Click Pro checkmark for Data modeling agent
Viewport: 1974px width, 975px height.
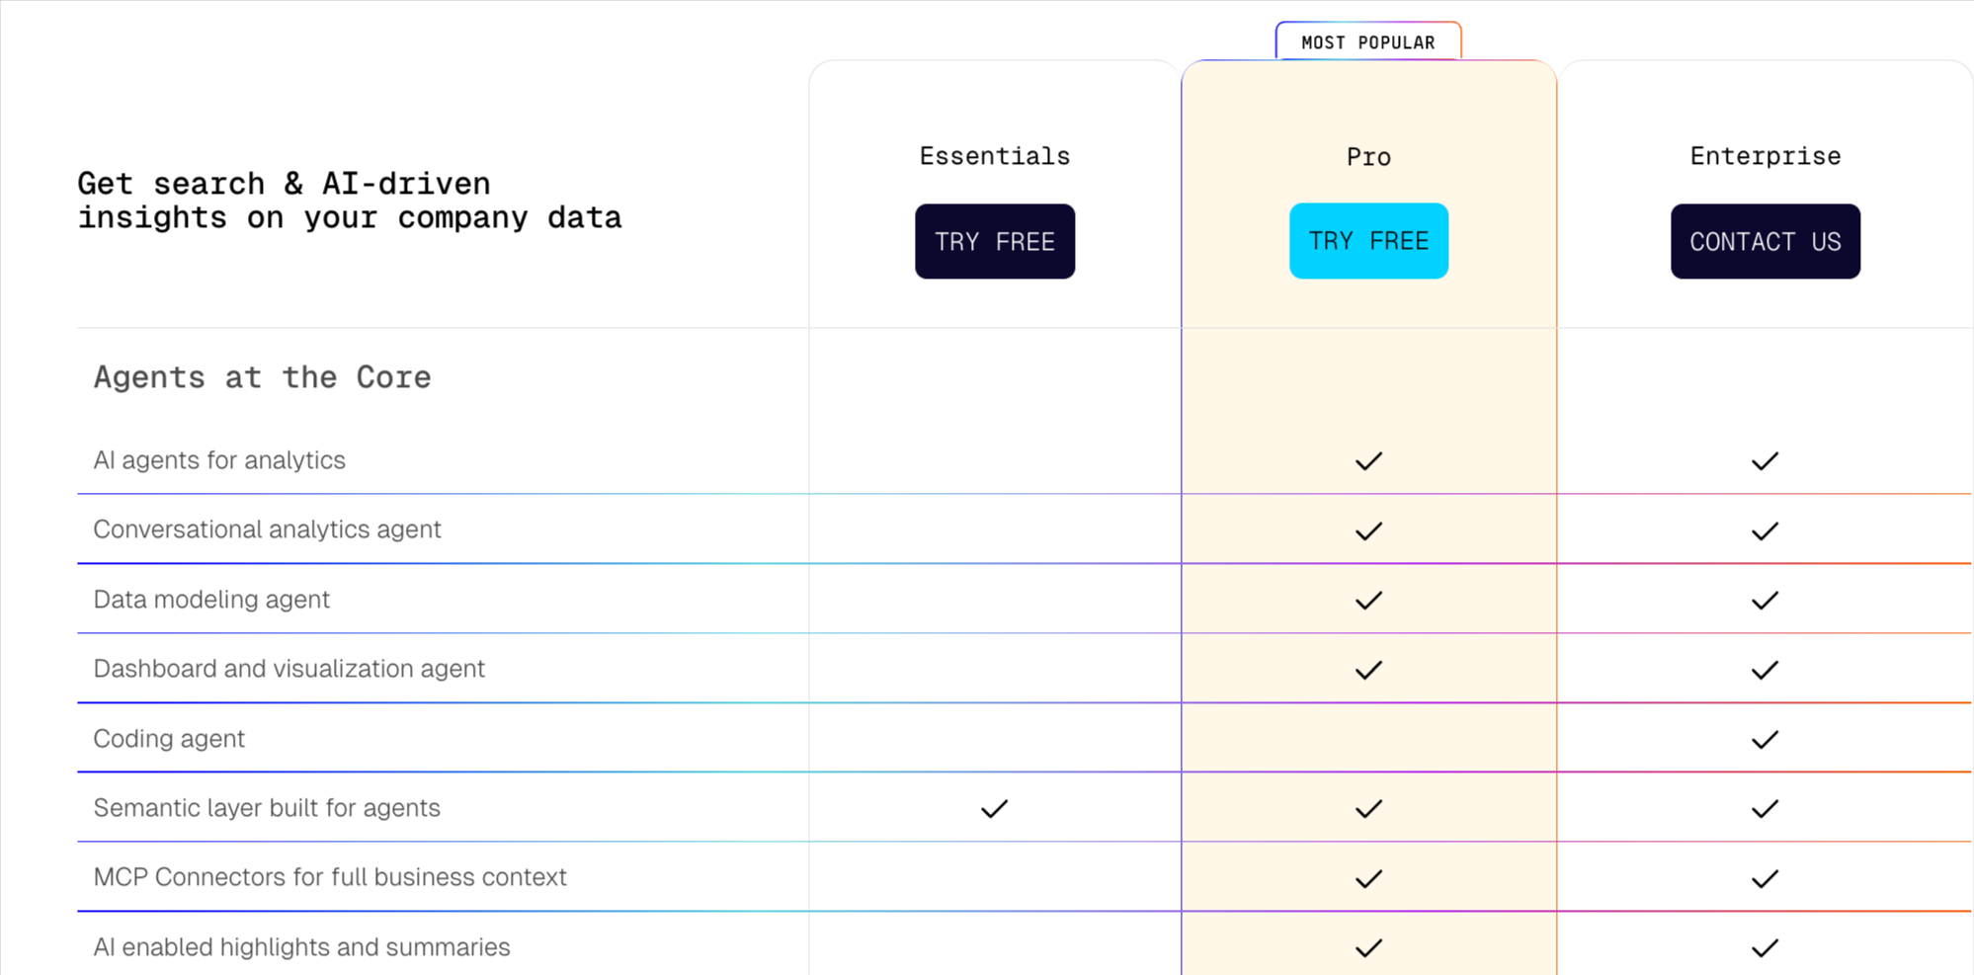pos(1368,601)
